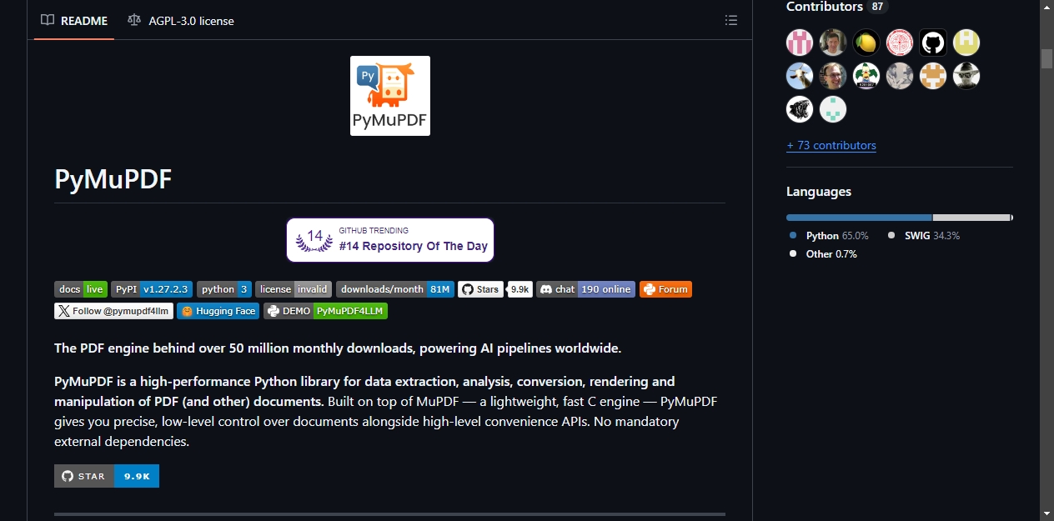Screen dimensions: 1054x521
Task: Click the GitHub Stars badge
Action: coord(480,289)
